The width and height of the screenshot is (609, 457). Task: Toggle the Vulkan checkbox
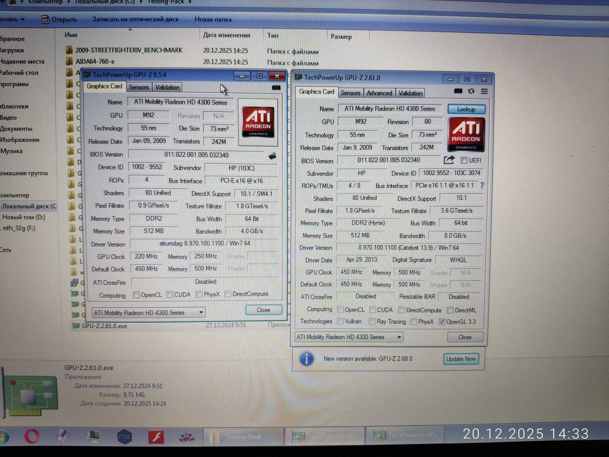tap(340, 321)
